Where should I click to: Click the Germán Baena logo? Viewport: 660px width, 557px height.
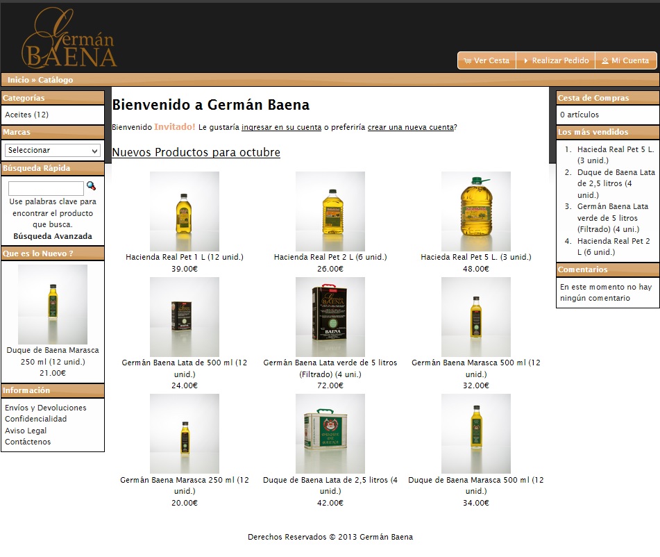click(69, 38)
